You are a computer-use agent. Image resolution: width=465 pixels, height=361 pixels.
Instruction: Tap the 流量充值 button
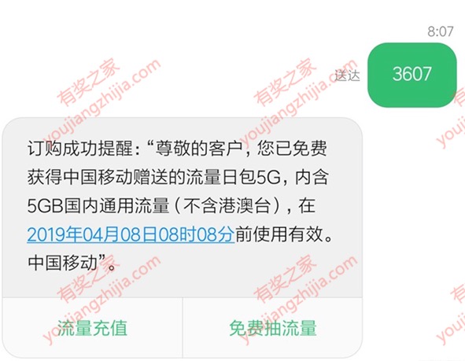click(x=92, y=328)
